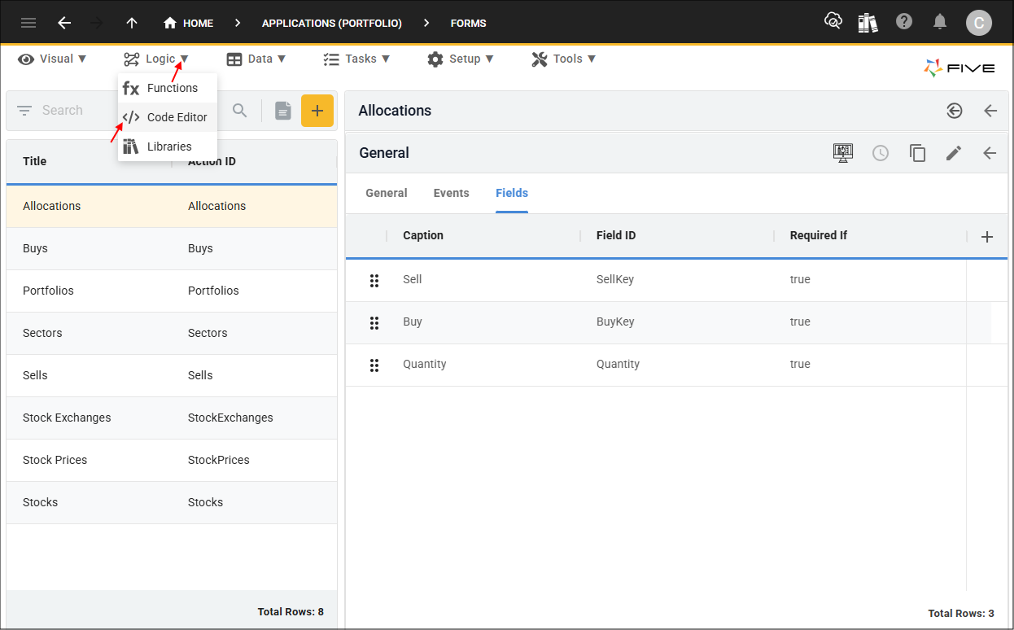Expand the Data menu
1014x630 pixels.
pyautogui.click(x=256, y=59)
